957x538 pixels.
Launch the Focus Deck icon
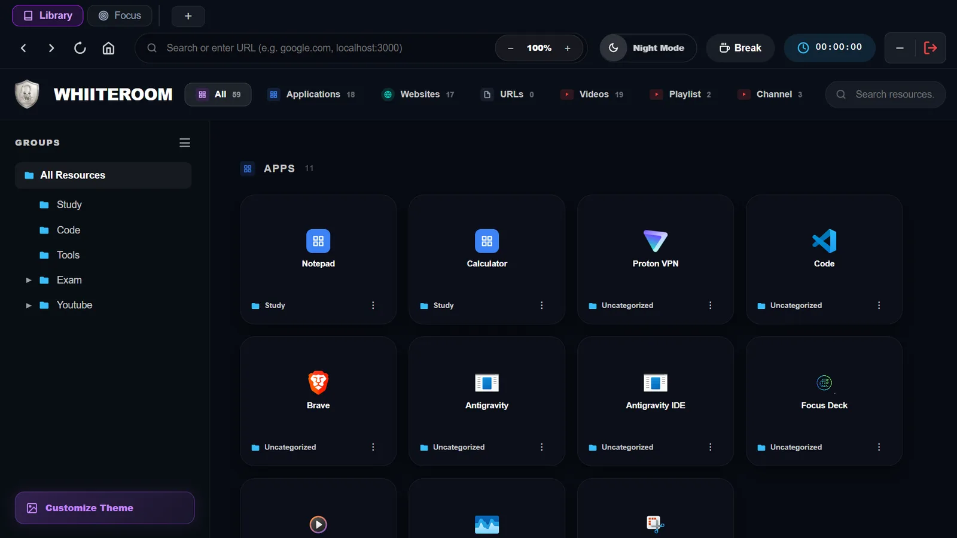tap(824, 382)
